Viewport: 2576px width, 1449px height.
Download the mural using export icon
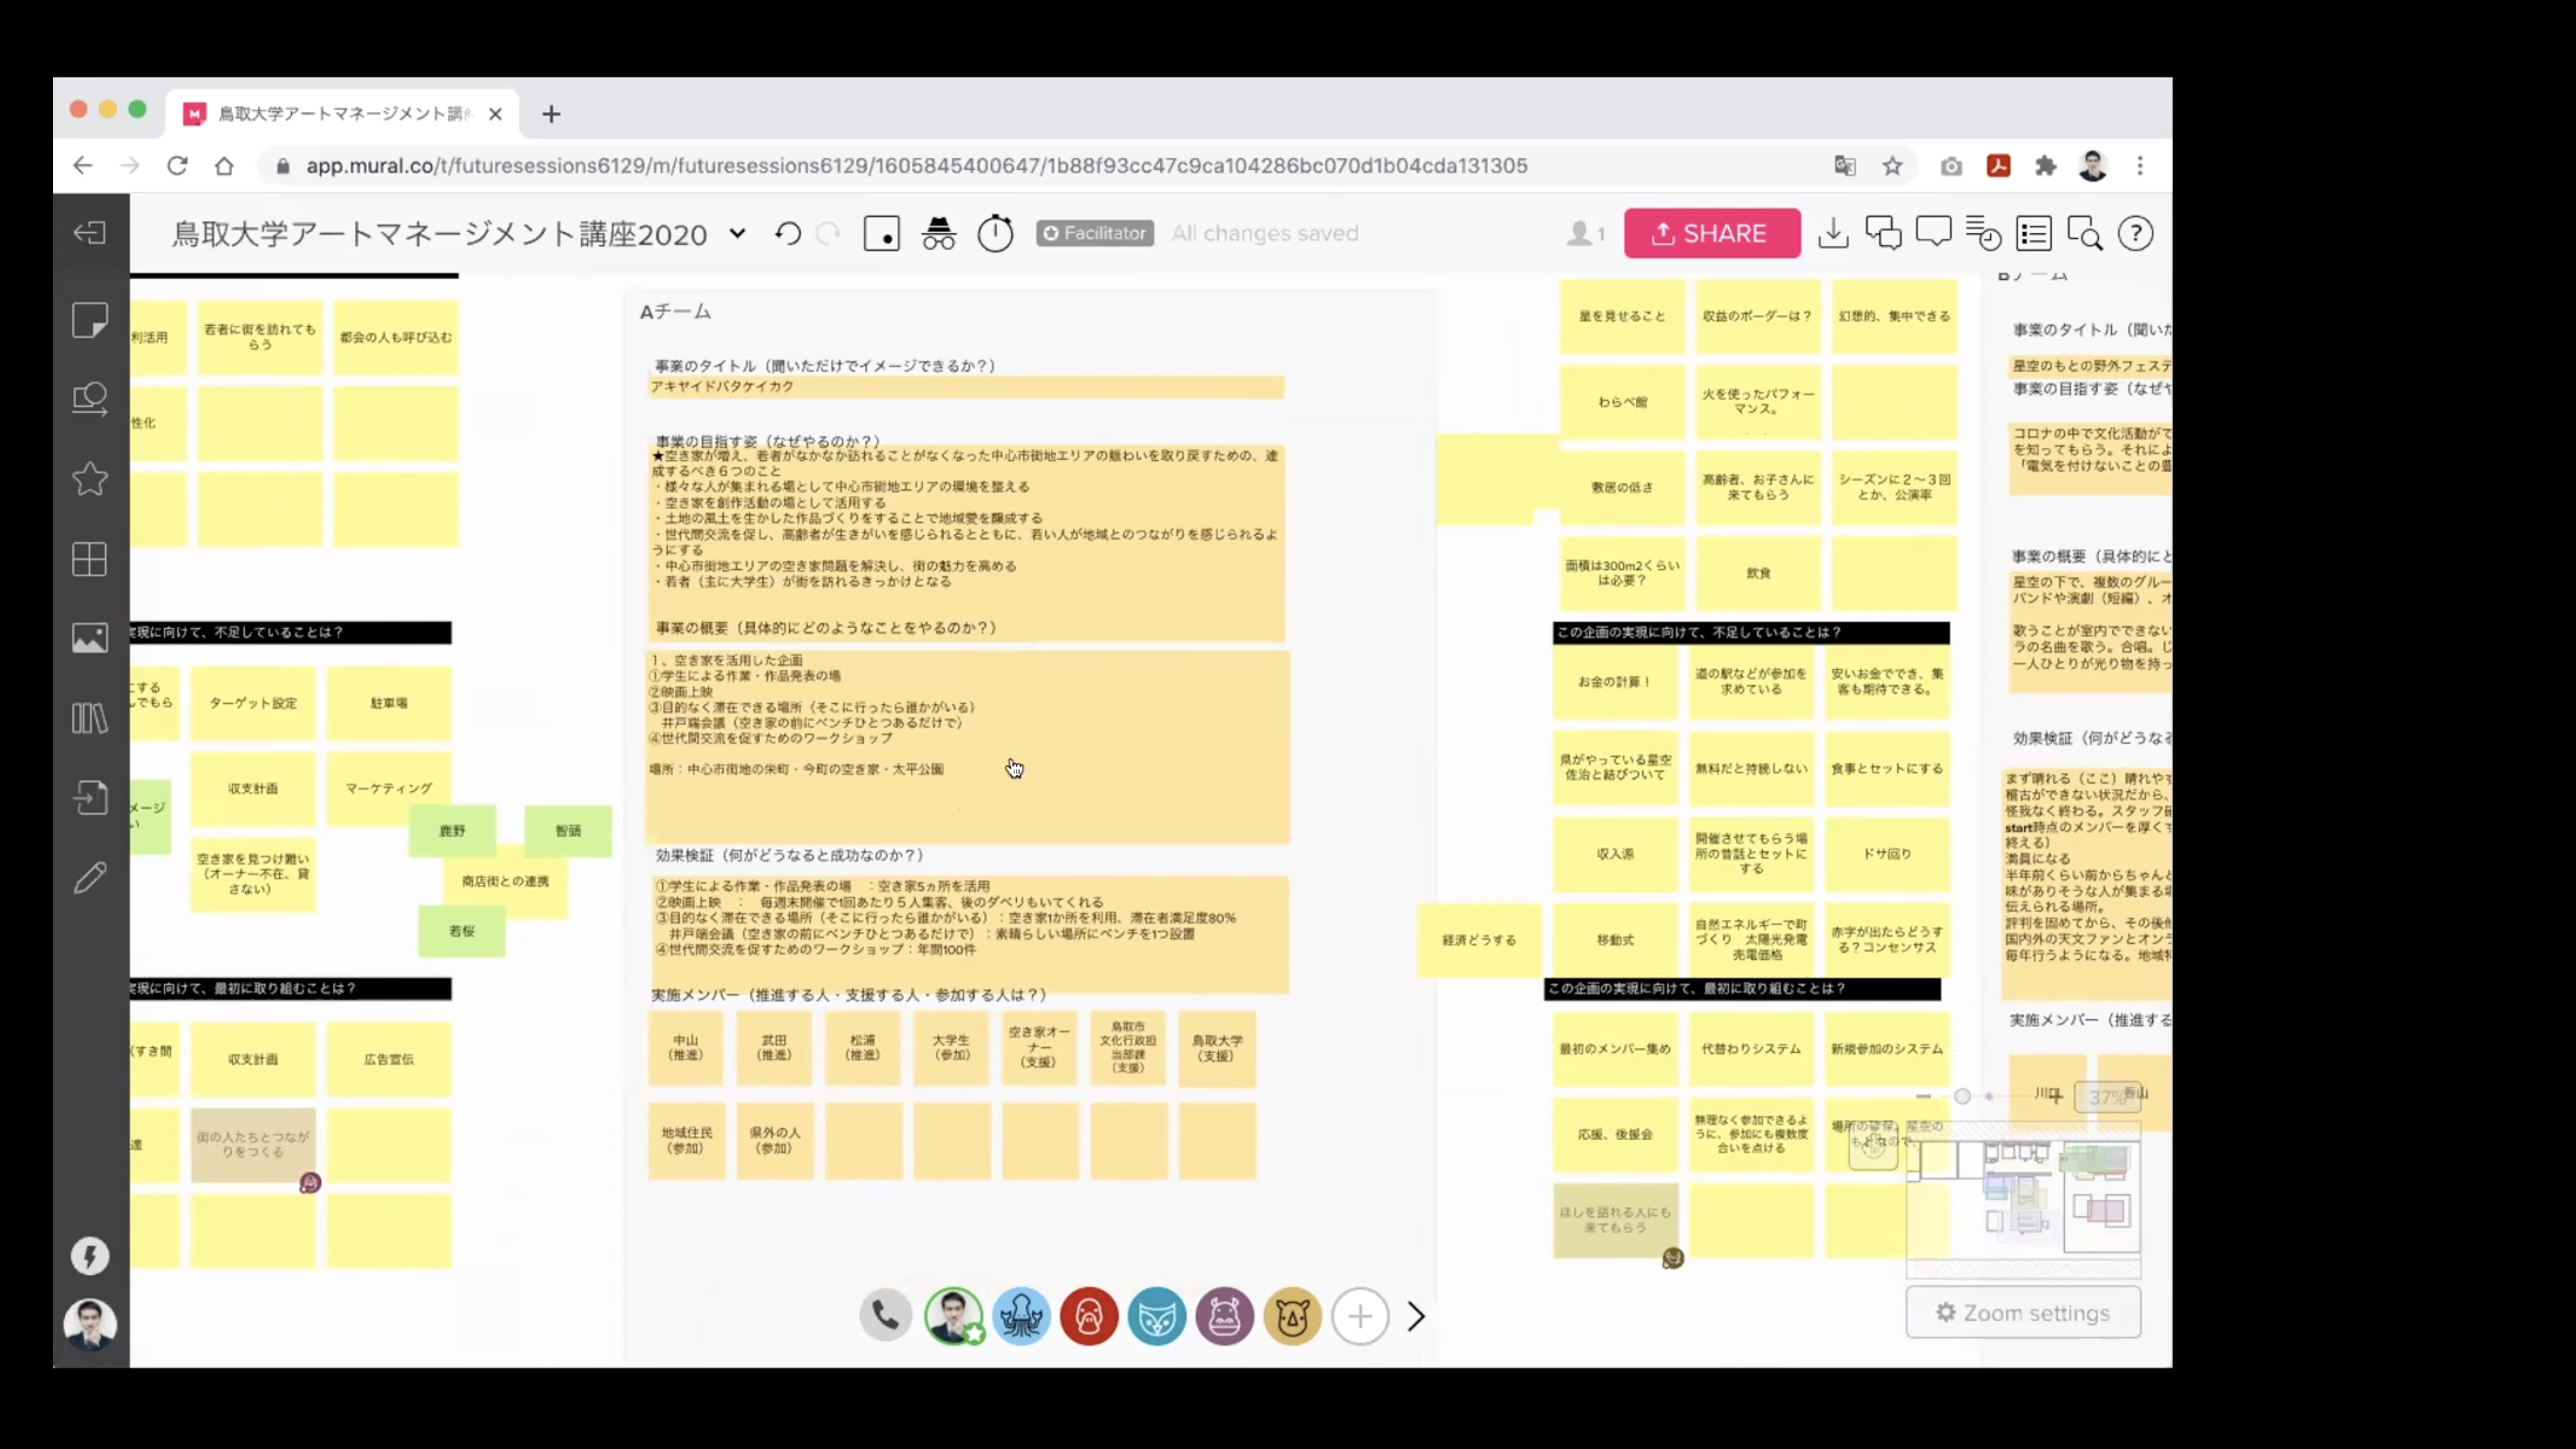[x=1833, y=234]
